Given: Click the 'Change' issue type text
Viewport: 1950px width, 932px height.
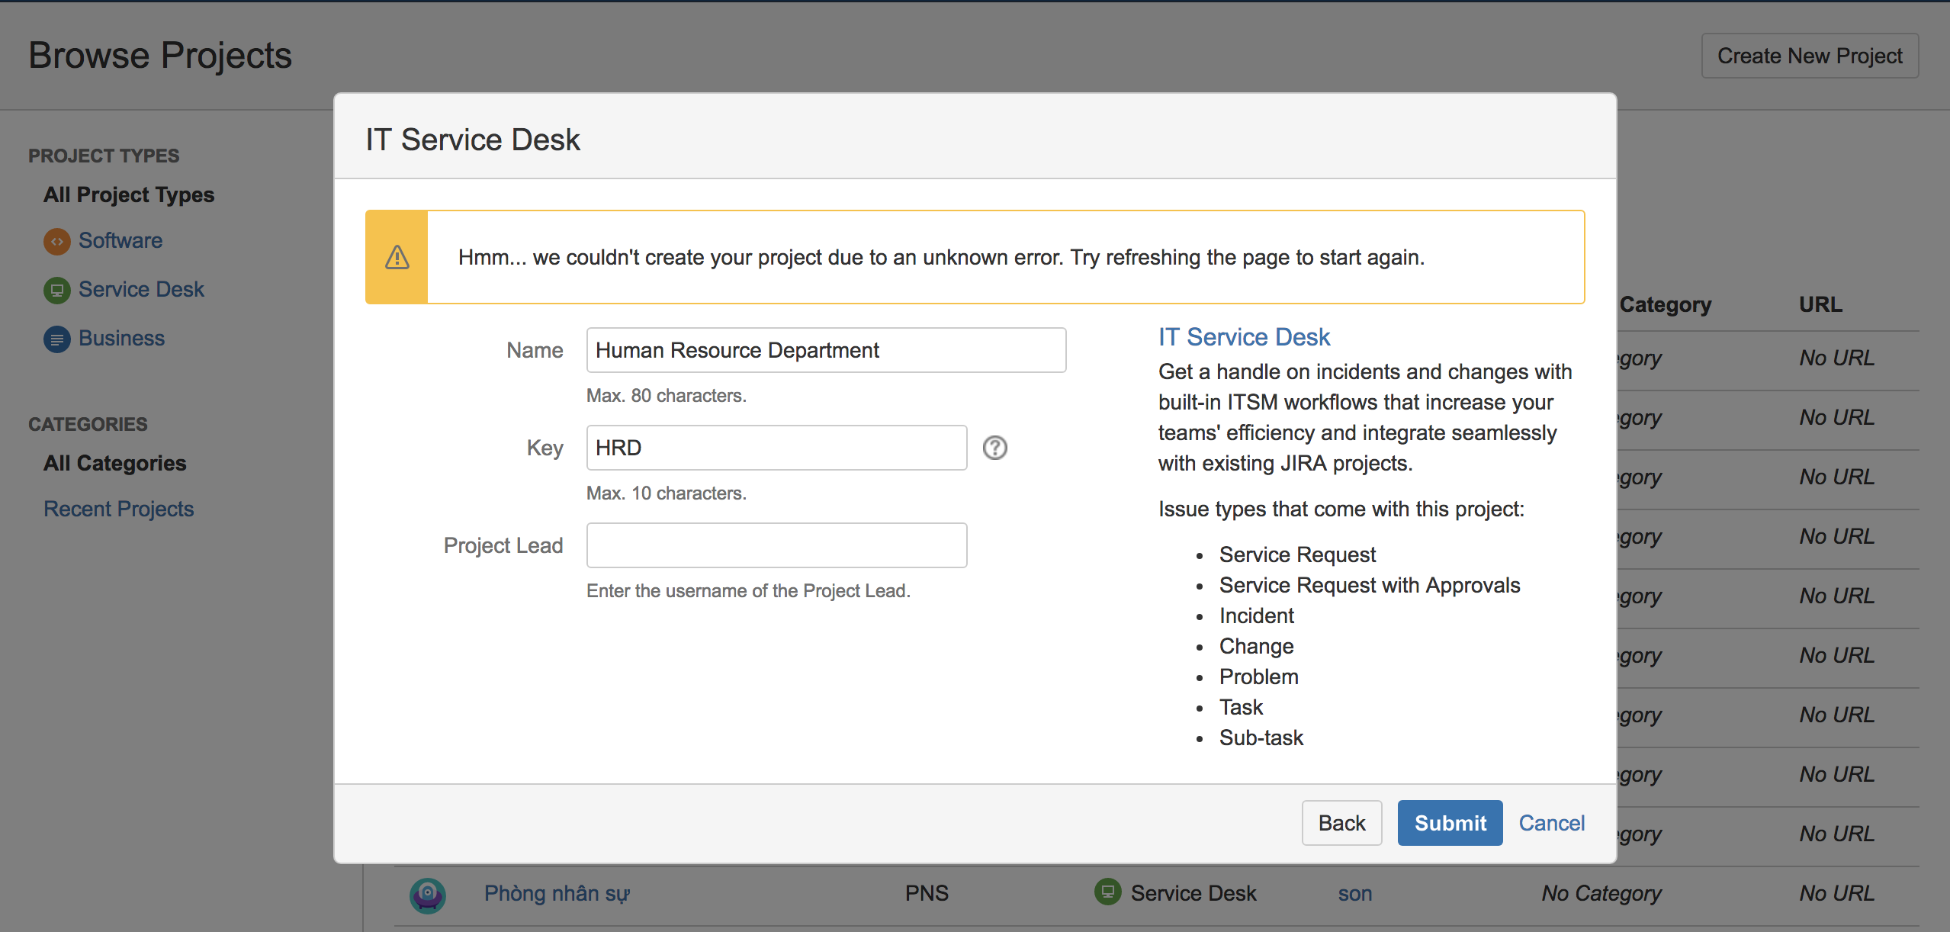Looking at the screenshot, I should [1256, 646].
